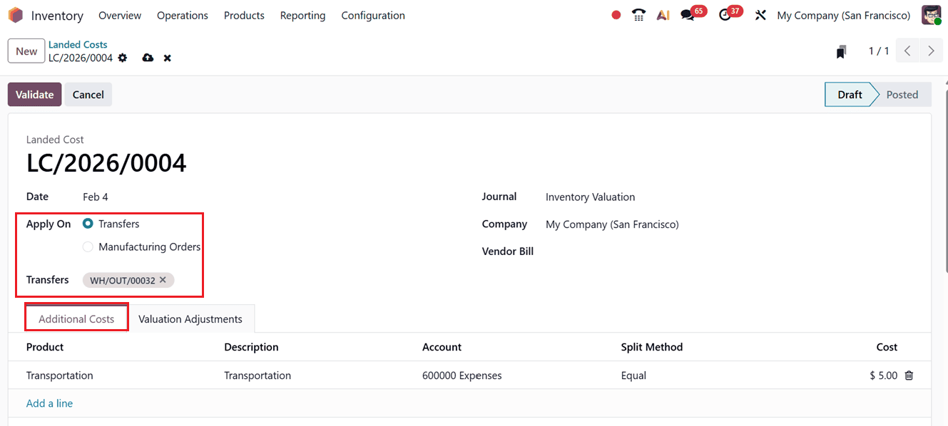This screenshot has width=948, height=426.
Task: Click Add a line under Additional Costs
Action: click(49, 402)
